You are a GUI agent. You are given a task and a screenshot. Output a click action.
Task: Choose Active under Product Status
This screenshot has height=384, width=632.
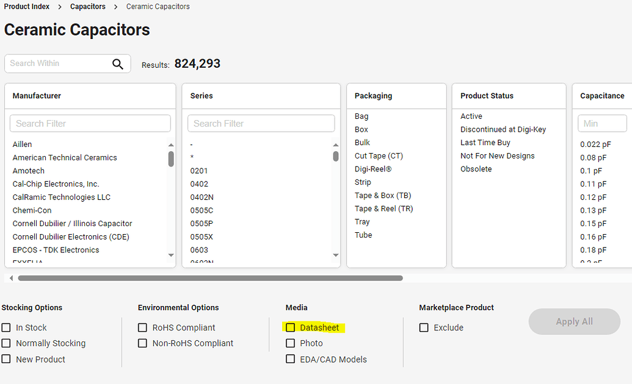471,116
